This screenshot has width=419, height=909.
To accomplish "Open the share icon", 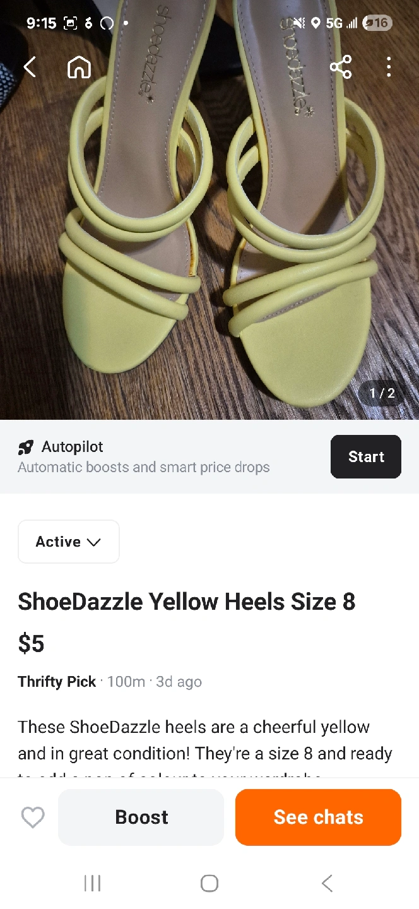I will (341, 67).
